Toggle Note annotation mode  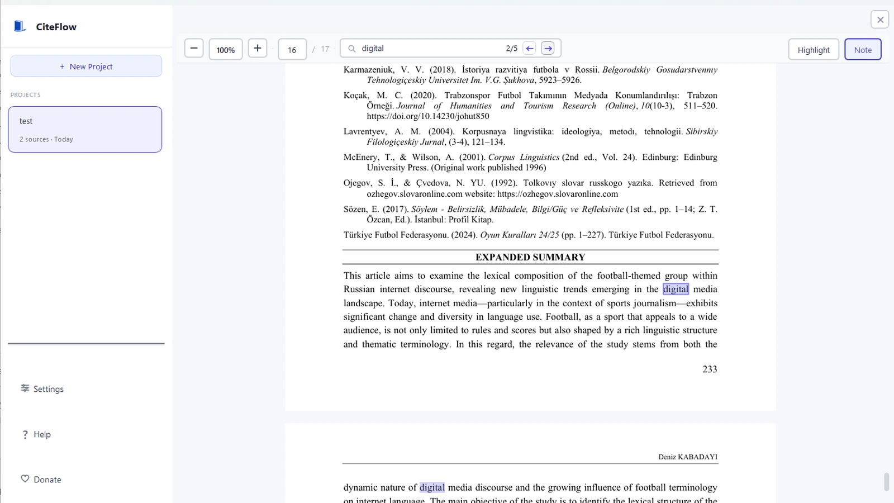tap(863, 49)
